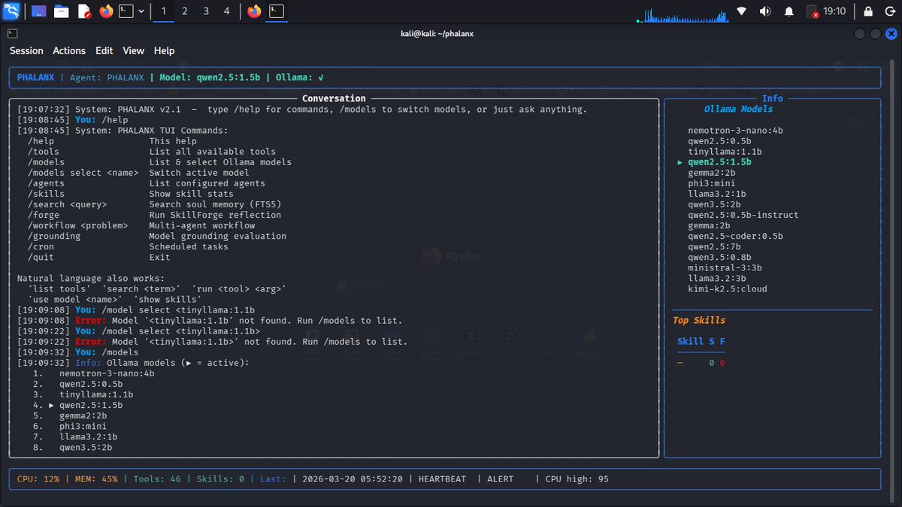Open the View menu
902x507 pixels.
click(133, 51)
